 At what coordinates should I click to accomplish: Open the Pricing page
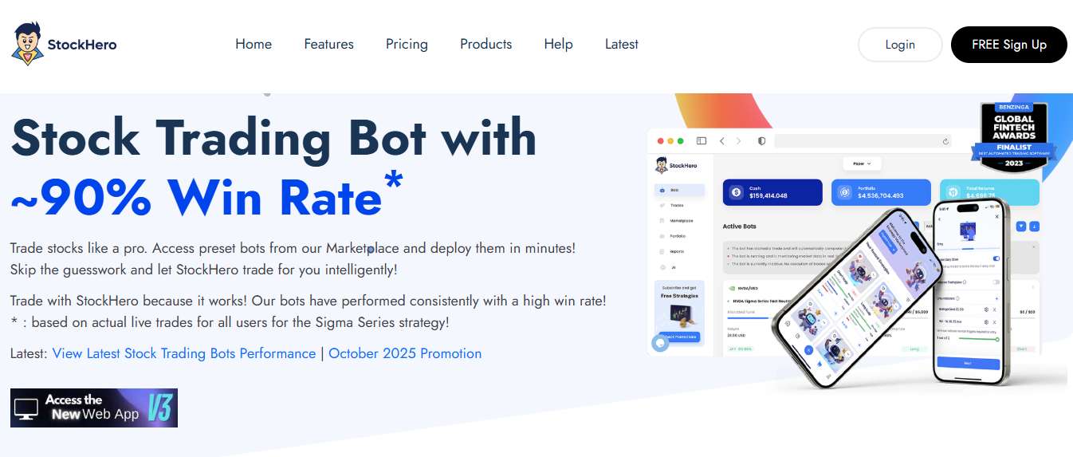click(x=407, y=44)
